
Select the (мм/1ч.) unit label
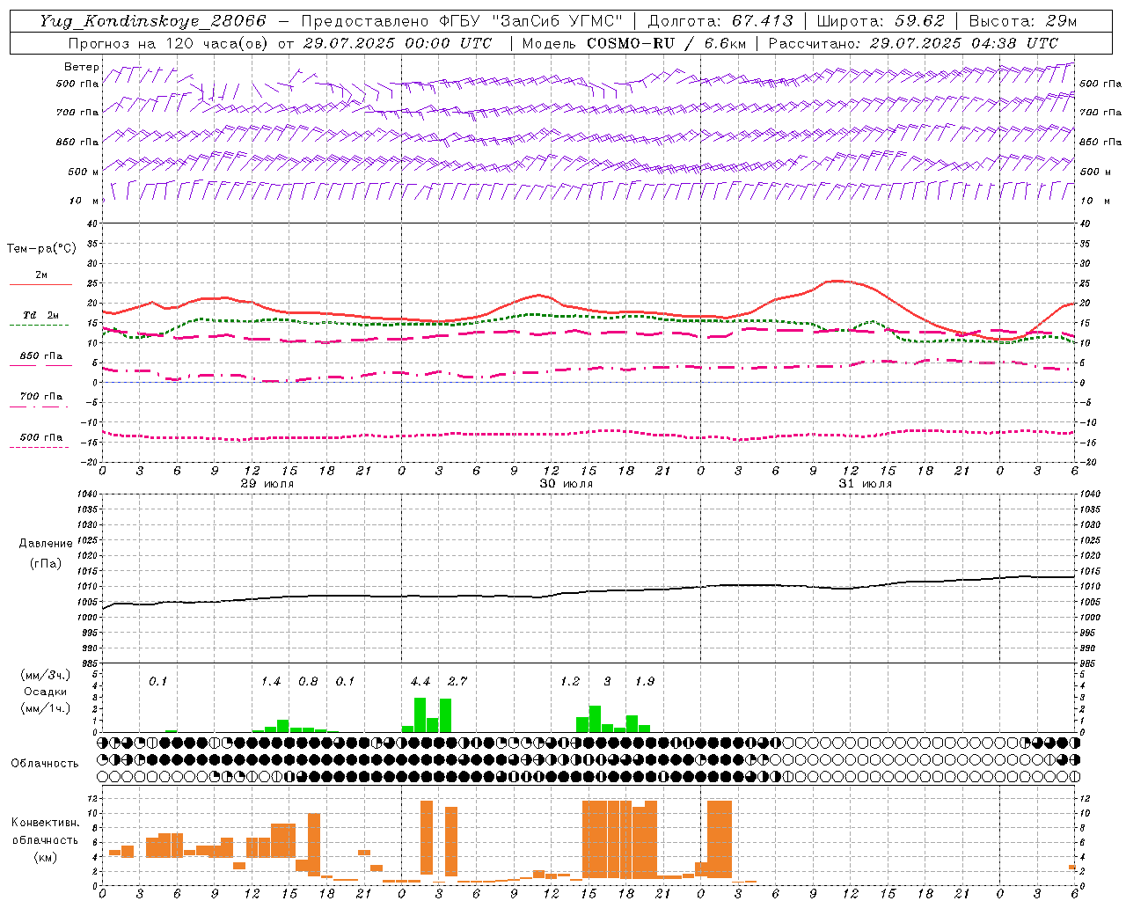(46, 708)
